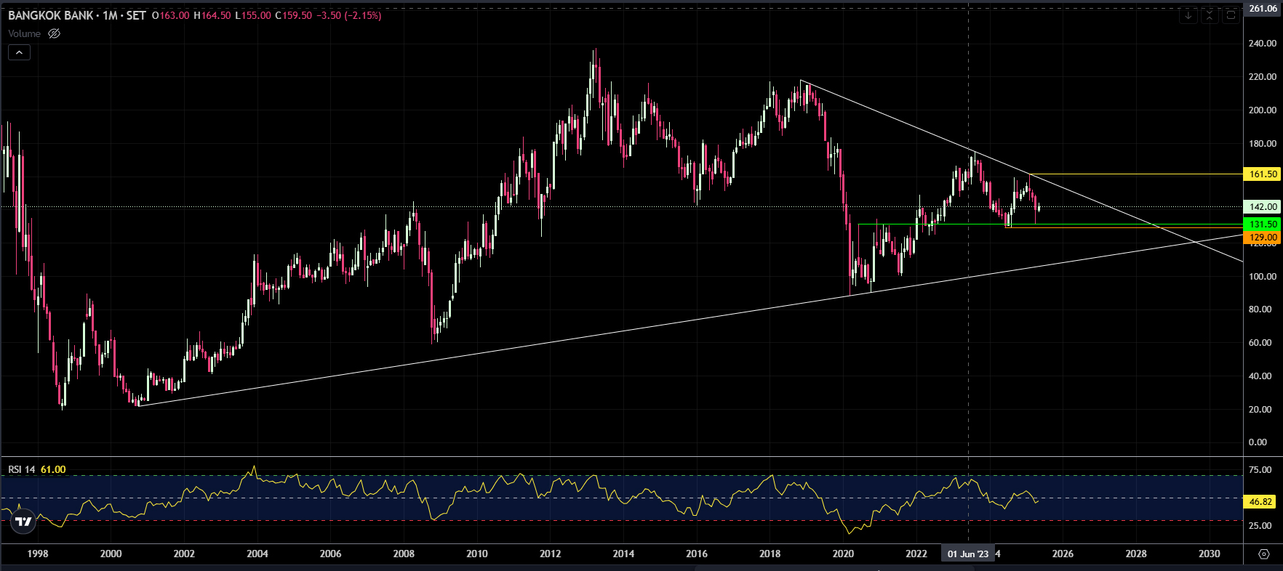Click the 01 Jun '23 date label
The width and height of the screenshot is (1283, 571).
tap(968, 554)
